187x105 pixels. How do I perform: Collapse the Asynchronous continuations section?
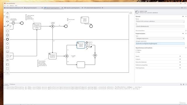pyautogui.click(x=186, y=48)
